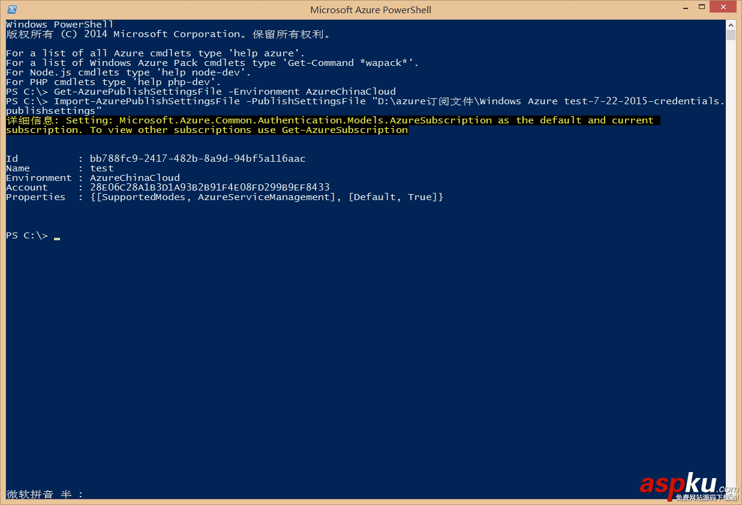Click the 'help azure' hint text
The height and width of the screenshot is (505, 742).
[263, 53]
